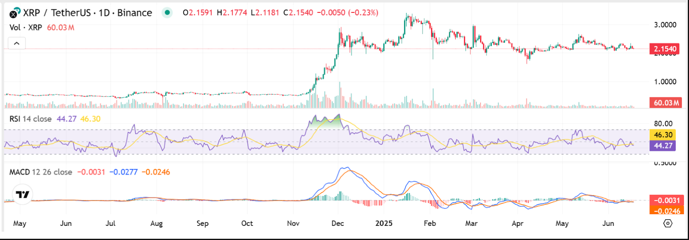689x240 pixels.
Task: Click the 3.0000 price axis label
Action: click(x=665, y=25)
